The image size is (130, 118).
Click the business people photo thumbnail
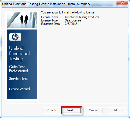[x=22, y=20]
